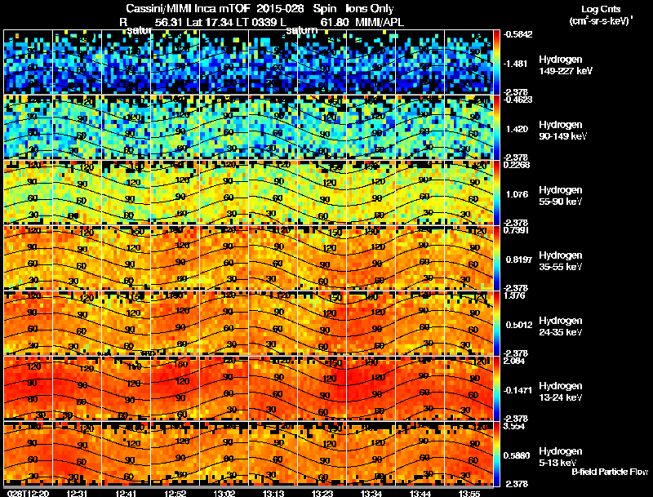Image resolution: width=653 pixels, height=497 pixels.
Task: Select the 12:31 time tick label
Action: point(79,493)
